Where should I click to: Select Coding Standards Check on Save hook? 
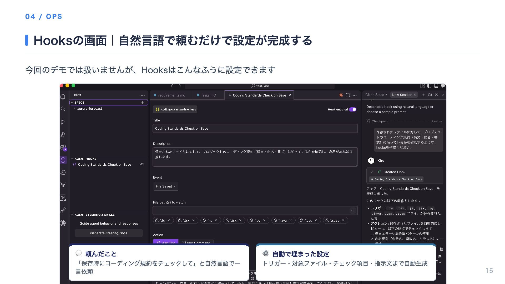[104, 165]
